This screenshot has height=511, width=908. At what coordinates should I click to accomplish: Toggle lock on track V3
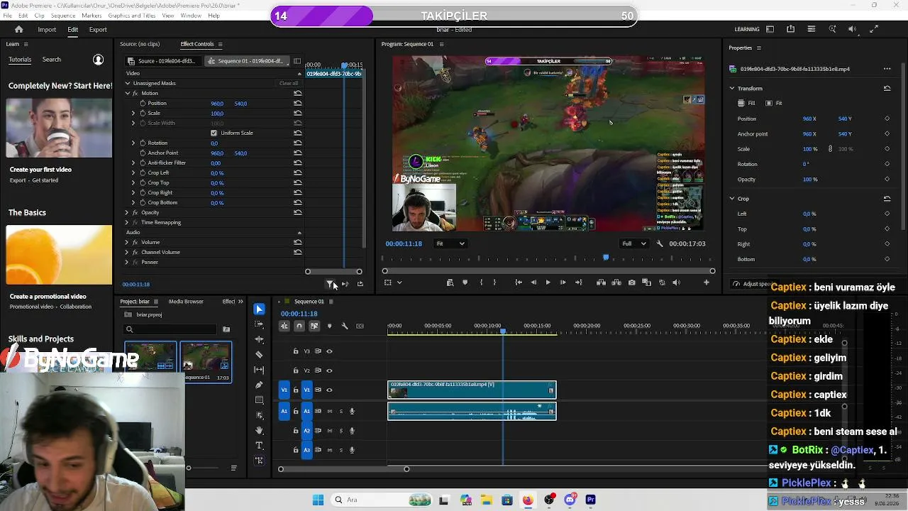(296, 351)
